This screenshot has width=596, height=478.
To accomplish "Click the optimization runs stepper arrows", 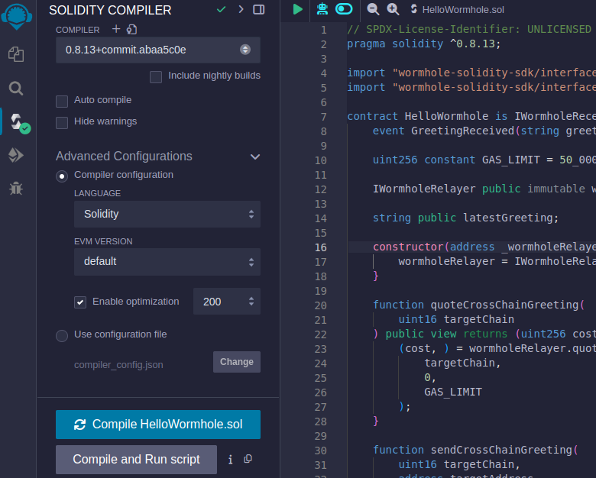I will click(x=251, y=302).
